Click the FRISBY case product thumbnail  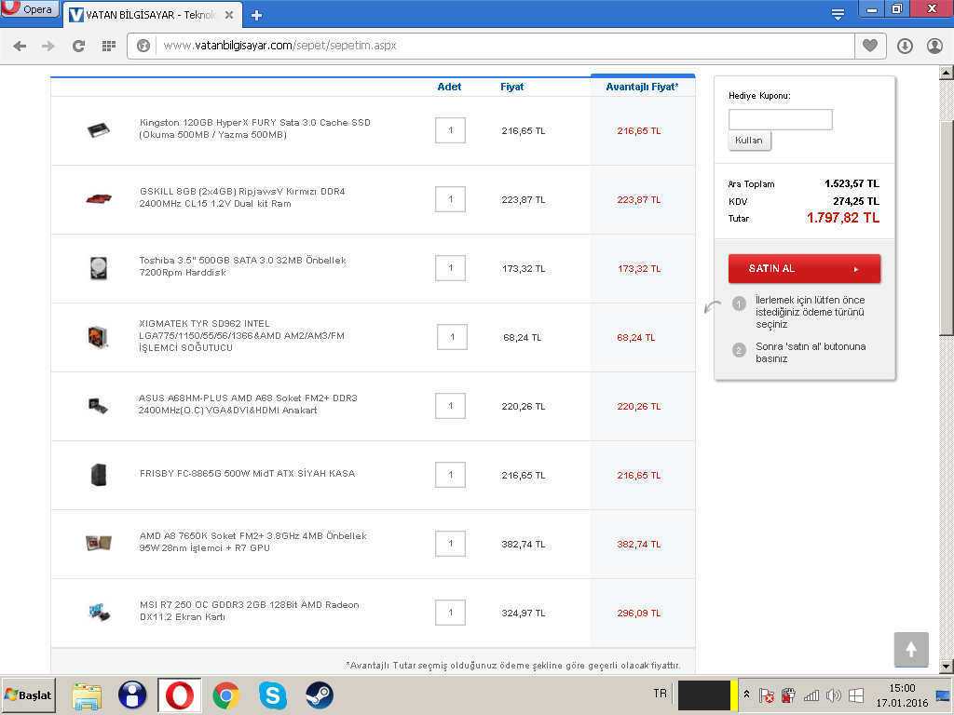coord(98,474)
